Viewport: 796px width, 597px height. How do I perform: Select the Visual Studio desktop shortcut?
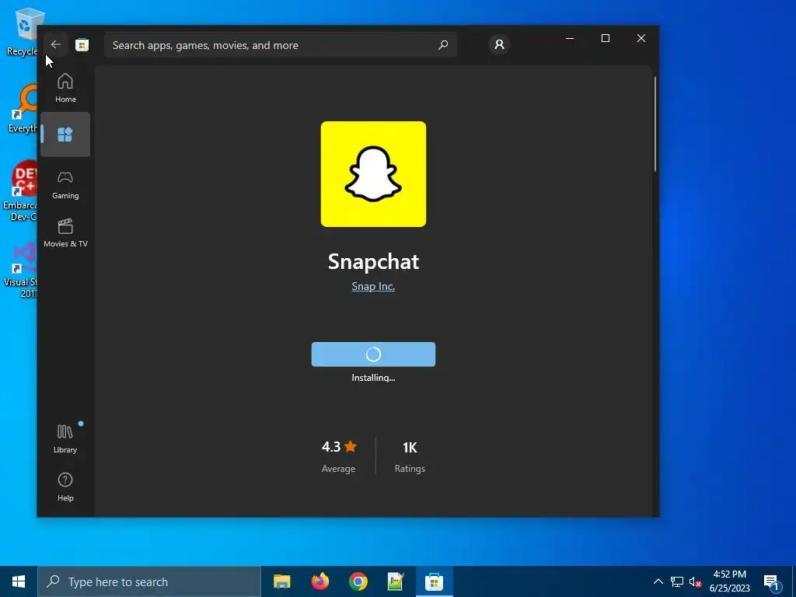click(x=19, y=271)
